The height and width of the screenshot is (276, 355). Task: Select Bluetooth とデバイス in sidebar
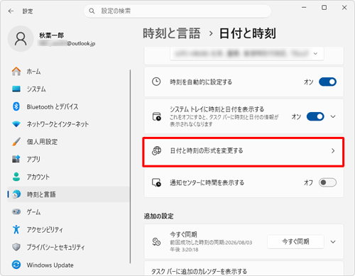tap(69, 106)
